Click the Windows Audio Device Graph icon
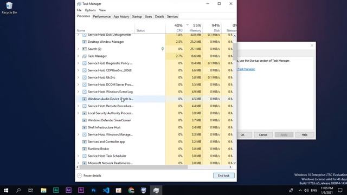Viewport: 347px width, 195px height. coord(85,99)
